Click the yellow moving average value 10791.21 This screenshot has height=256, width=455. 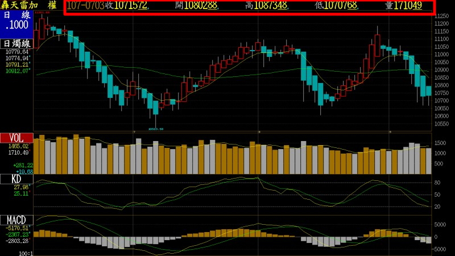(x=18, y=65)
